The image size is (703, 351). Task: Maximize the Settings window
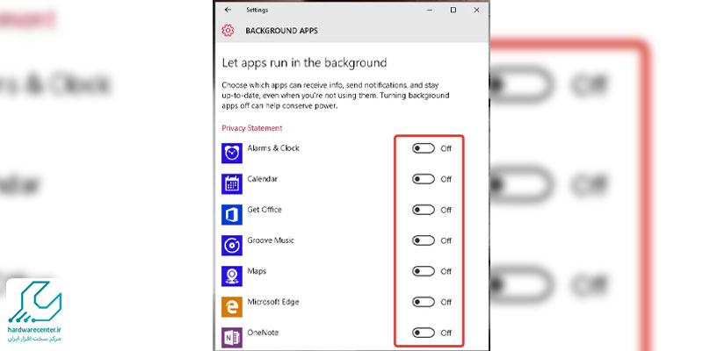(x=453, y=10)
